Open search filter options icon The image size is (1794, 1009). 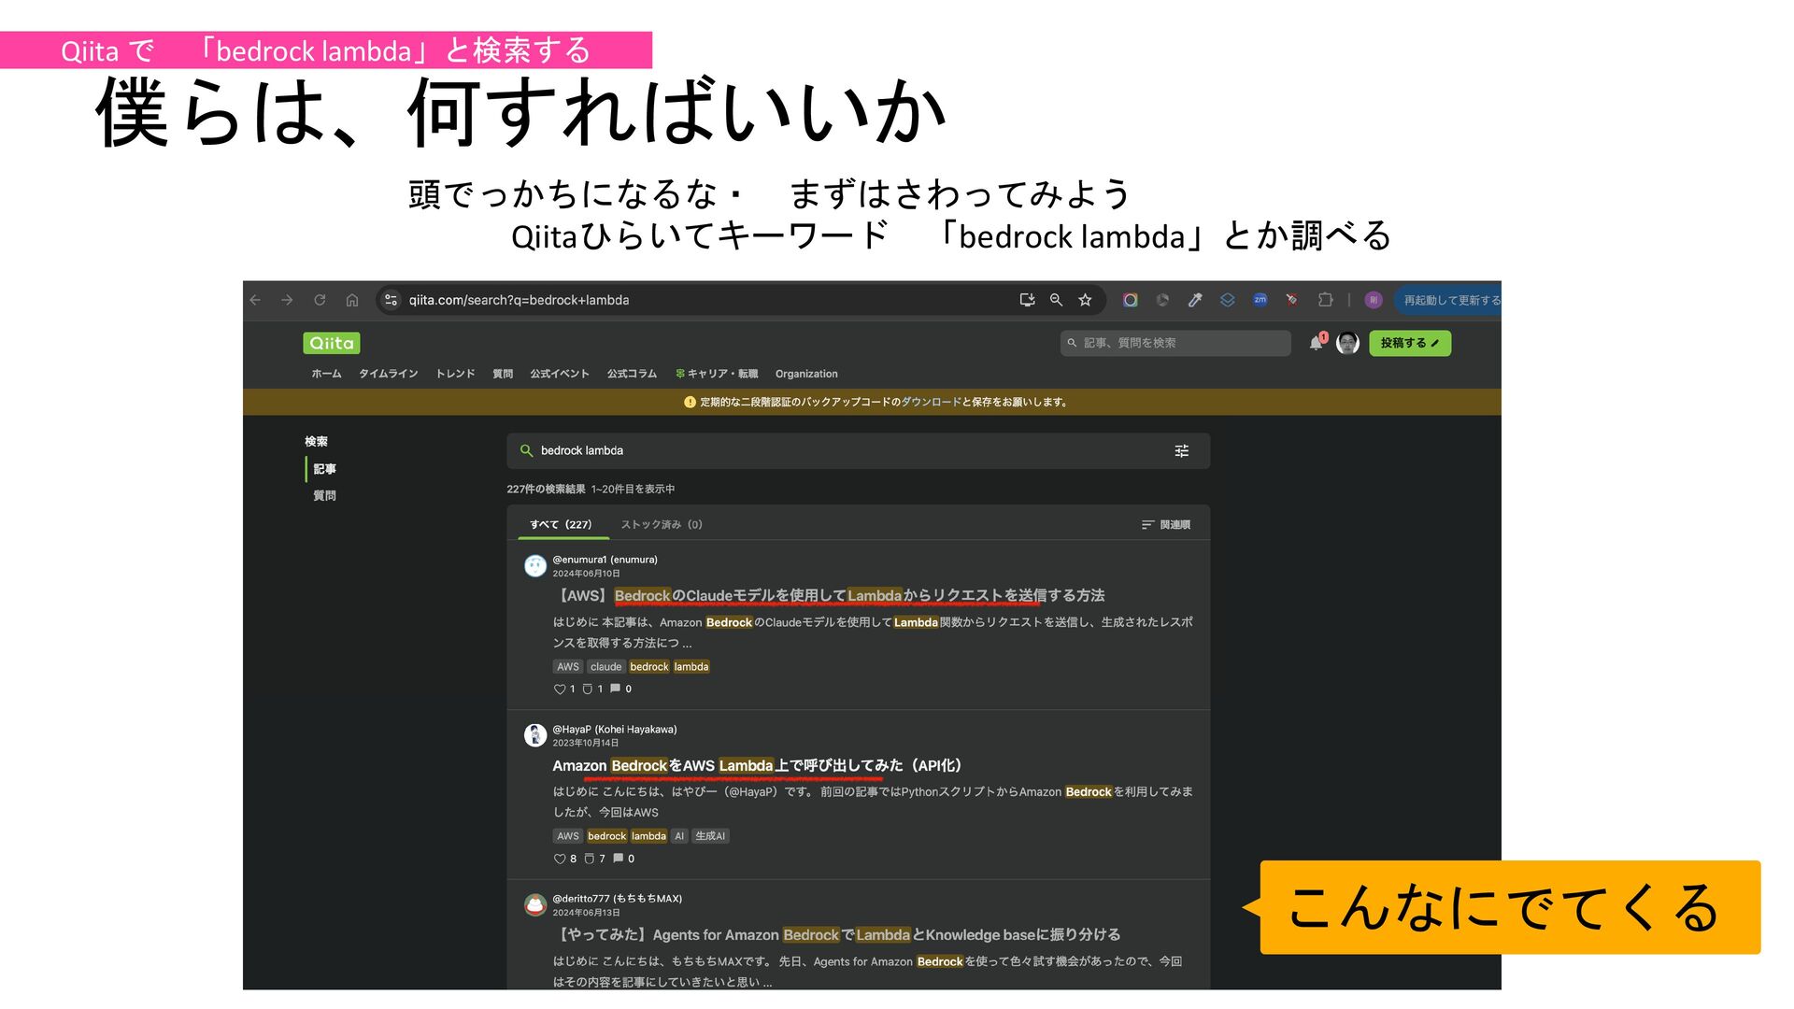point(1181,451)
